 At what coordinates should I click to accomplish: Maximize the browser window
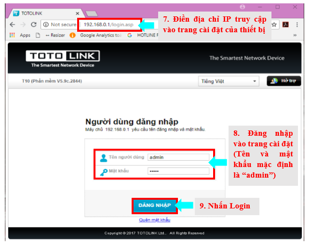pos(278,7)
